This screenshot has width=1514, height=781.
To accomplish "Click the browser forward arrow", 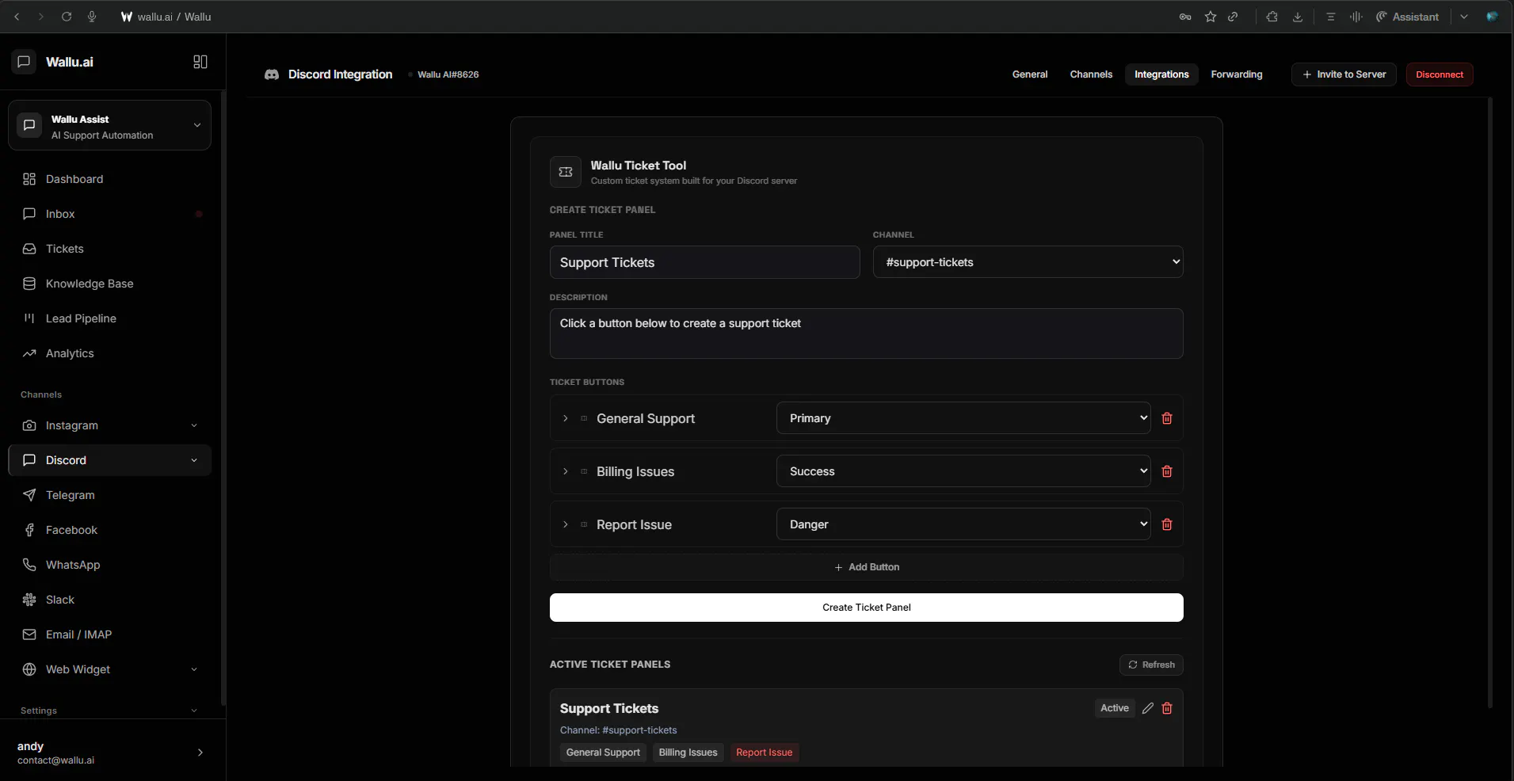I will point(41,17).
